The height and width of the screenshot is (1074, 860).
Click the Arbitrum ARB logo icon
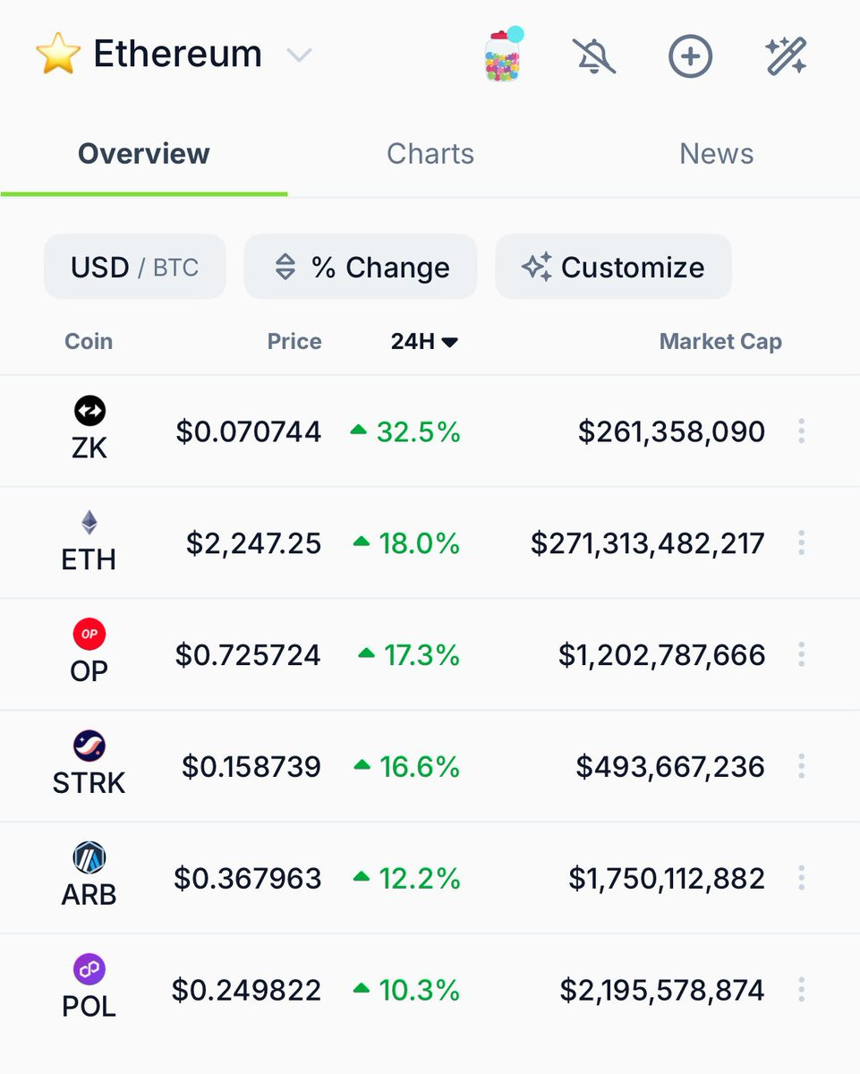[x=89, y=858]
